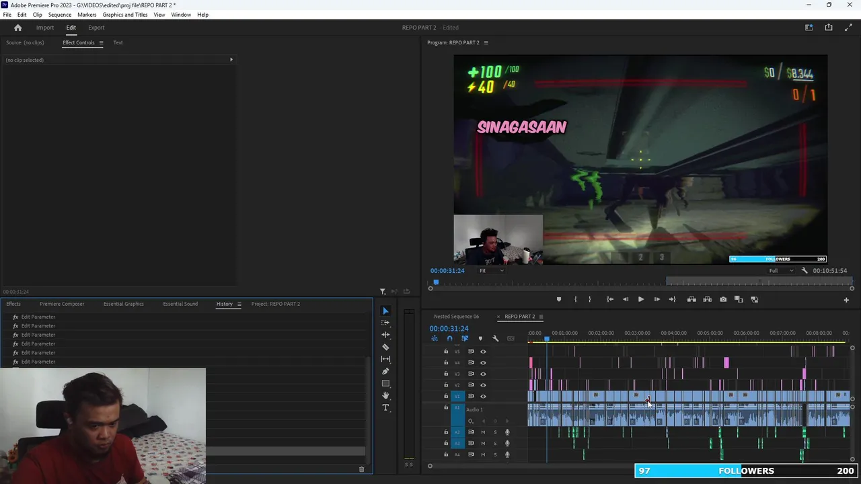The image size is (861, 484).
Task: Open Timeline display settings wrench
Action: click(x=495, y=338)
